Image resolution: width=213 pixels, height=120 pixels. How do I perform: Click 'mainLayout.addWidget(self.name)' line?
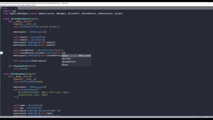coord(33,113)
